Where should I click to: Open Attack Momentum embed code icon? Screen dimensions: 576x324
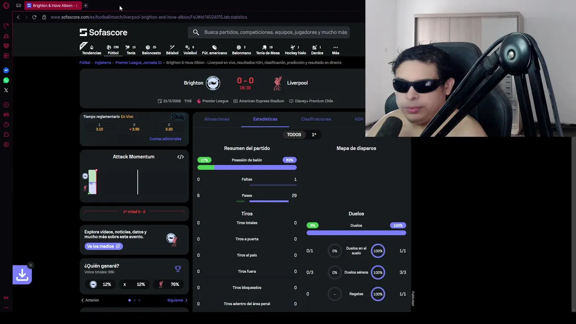pyautogui.click(x=180, y=157)
